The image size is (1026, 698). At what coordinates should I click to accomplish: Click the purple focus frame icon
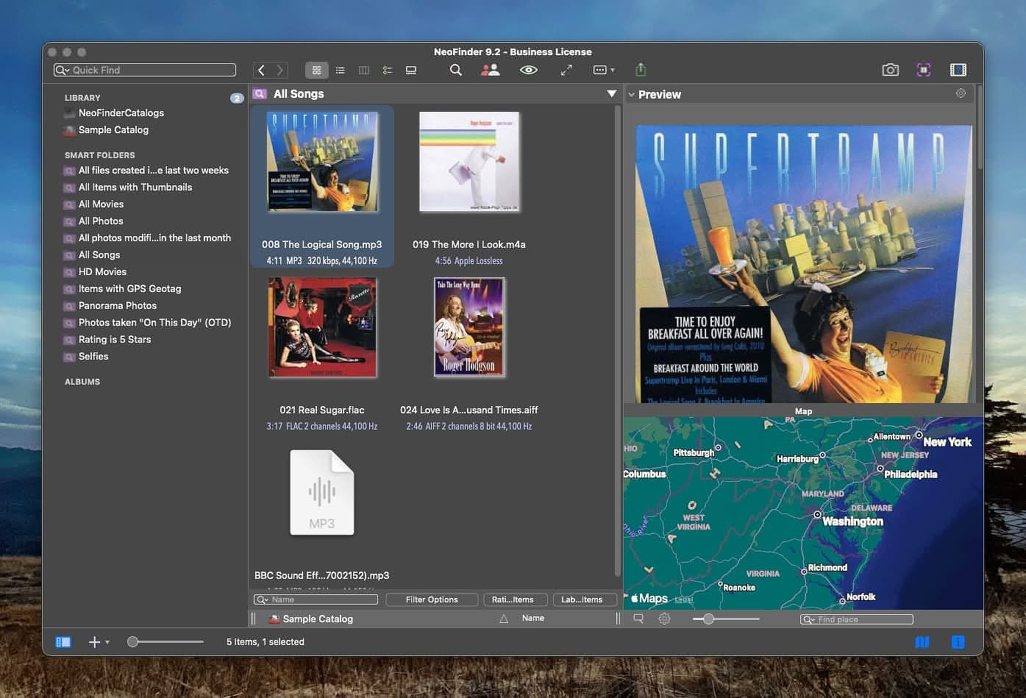[x=924, y=70]
